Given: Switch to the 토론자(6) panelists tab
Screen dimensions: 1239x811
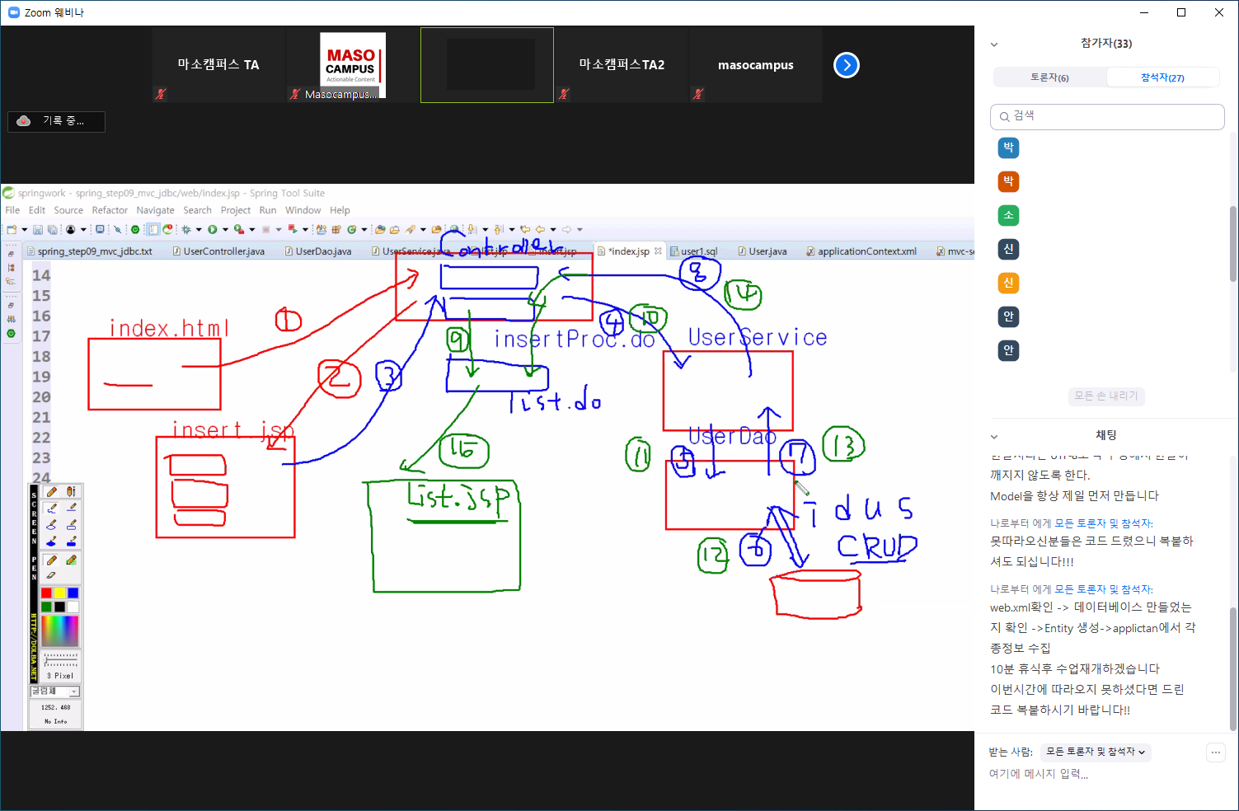Looking at the screenshot, I should [x=1049, y=77].
